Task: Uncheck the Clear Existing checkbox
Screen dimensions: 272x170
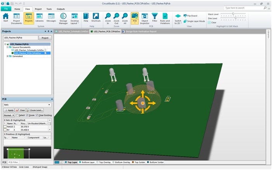Action: tap(37, 115)
